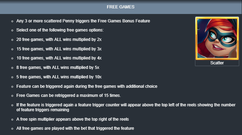242x135 pixels.
Task: Click 'Feature can be triggered again' line
Action: pyautogui.click(x=87, y=86)
